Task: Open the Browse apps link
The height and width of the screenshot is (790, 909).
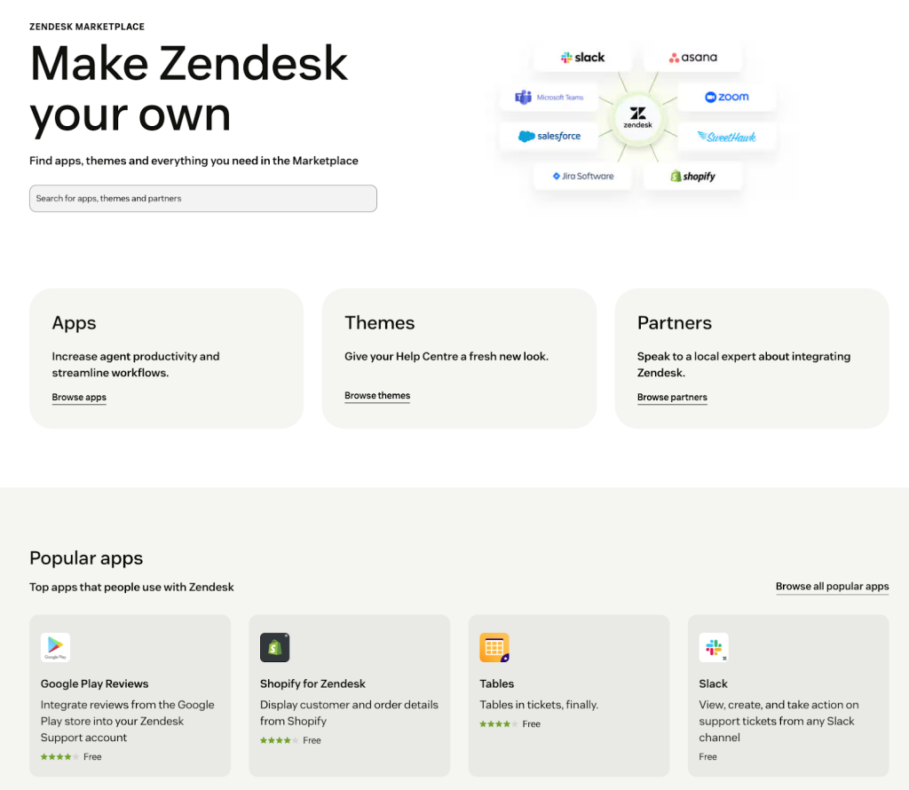Action: 78,397
